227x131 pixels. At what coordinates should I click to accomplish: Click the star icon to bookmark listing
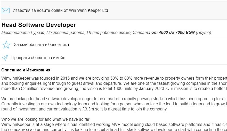pos(6,45)
